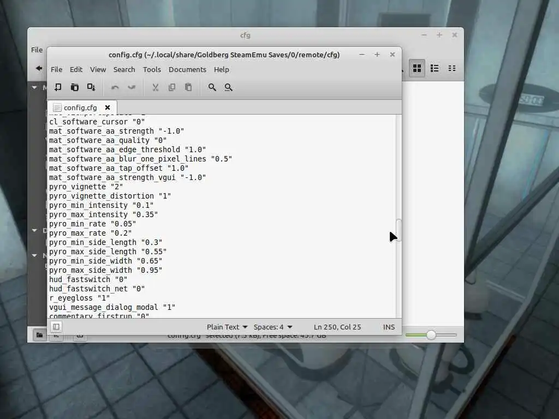Open the Help menu

click(x=222, y=69)
